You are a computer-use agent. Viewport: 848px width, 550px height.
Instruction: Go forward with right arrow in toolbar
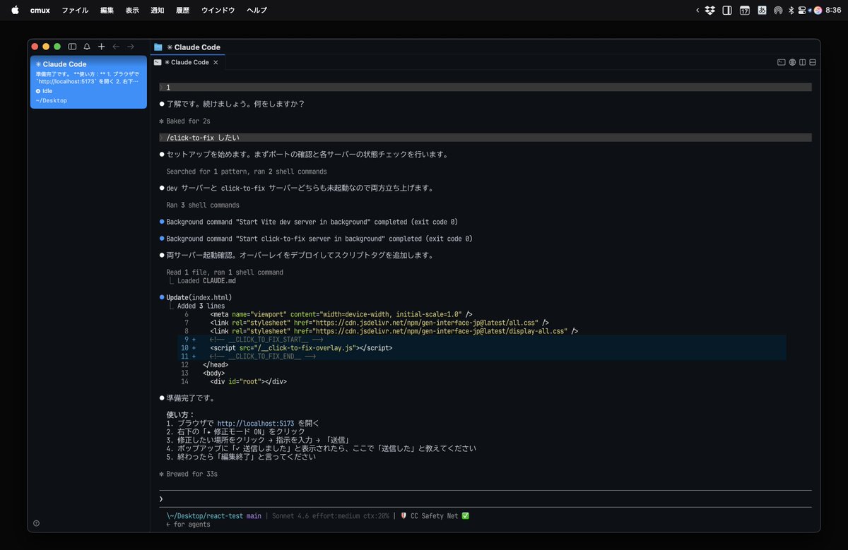coord(131,47)
